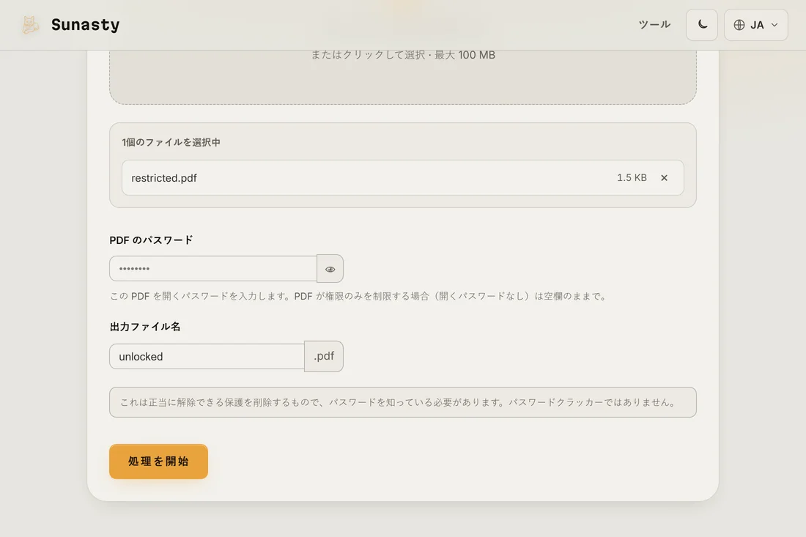Start processing with 処理を開始 button
Viewport: 806px width, 537px height.
tap(158, 462)
